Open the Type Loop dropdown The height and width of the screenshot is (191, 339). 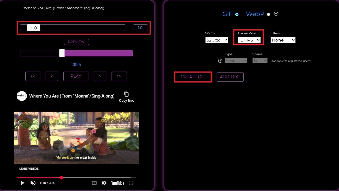pyautogui.click(x=236, y=61)
